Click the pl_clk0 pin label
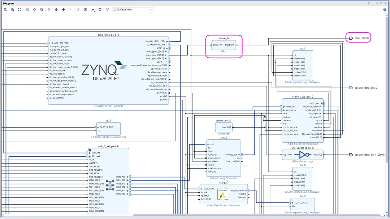390x219 pixels. 164,96
